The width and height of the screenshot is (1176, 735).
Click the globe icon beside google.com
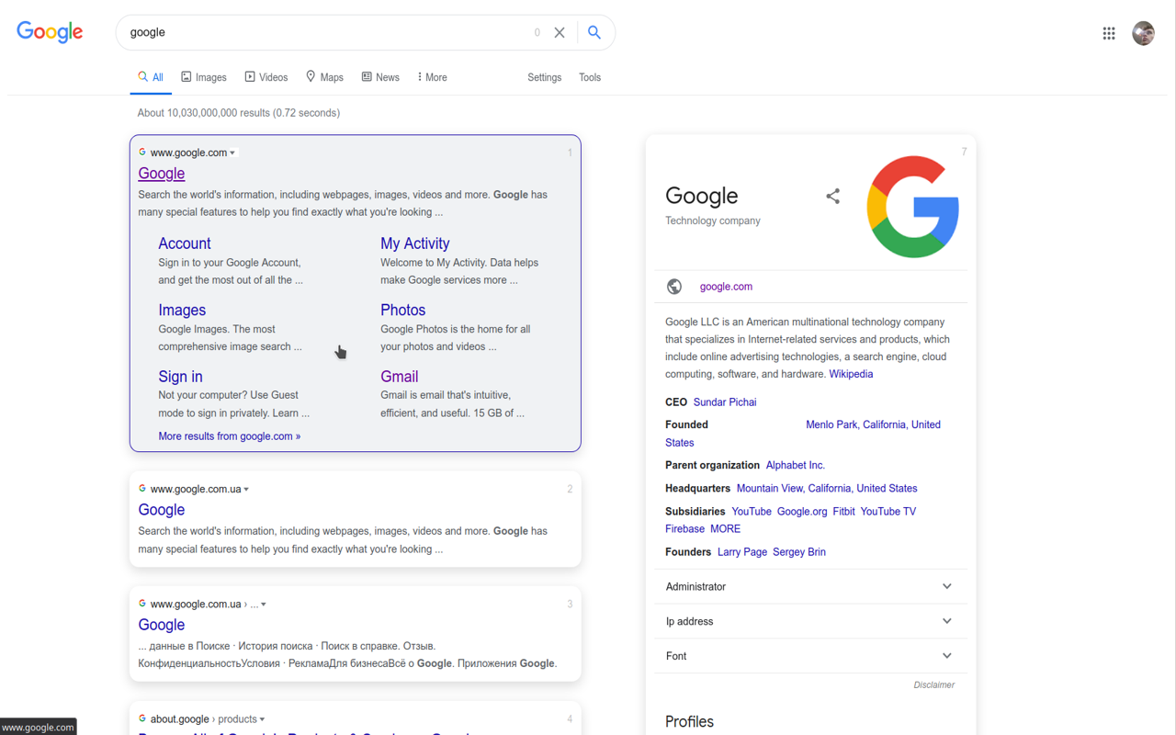click(674, 287)
